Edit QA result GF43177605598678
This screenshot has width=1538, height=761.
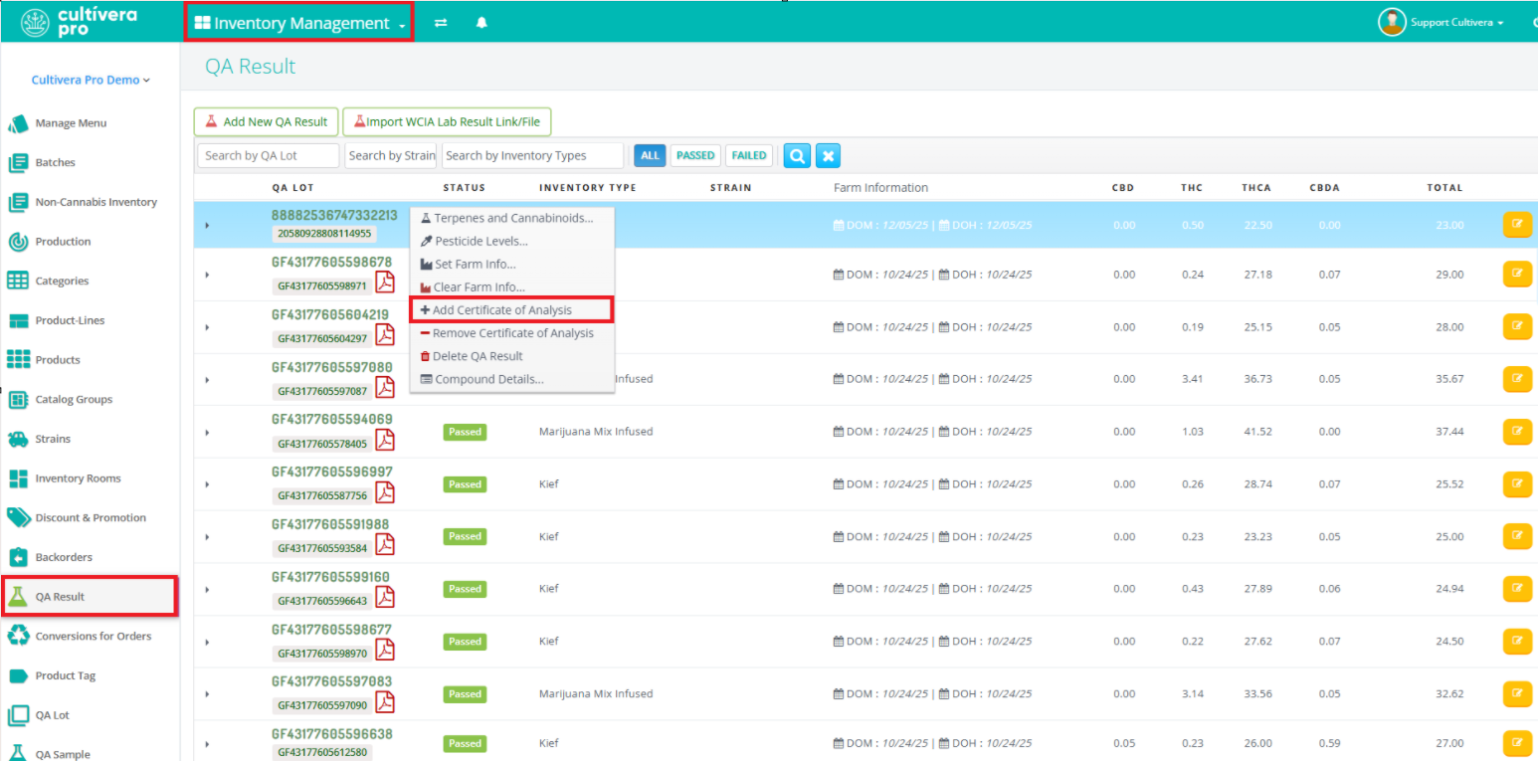tap(1517, 275)
